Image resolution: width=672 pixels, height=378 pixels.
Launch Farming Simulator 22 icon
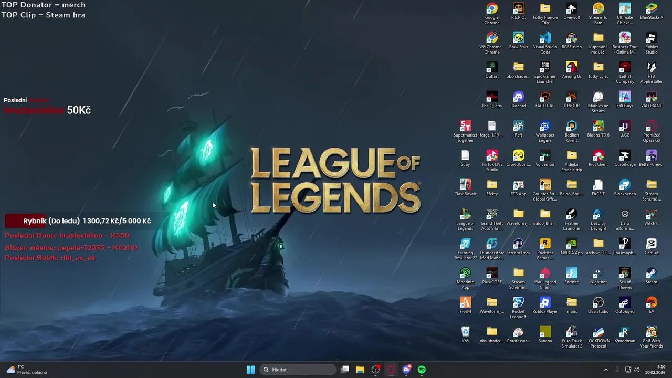coord(465,249)
